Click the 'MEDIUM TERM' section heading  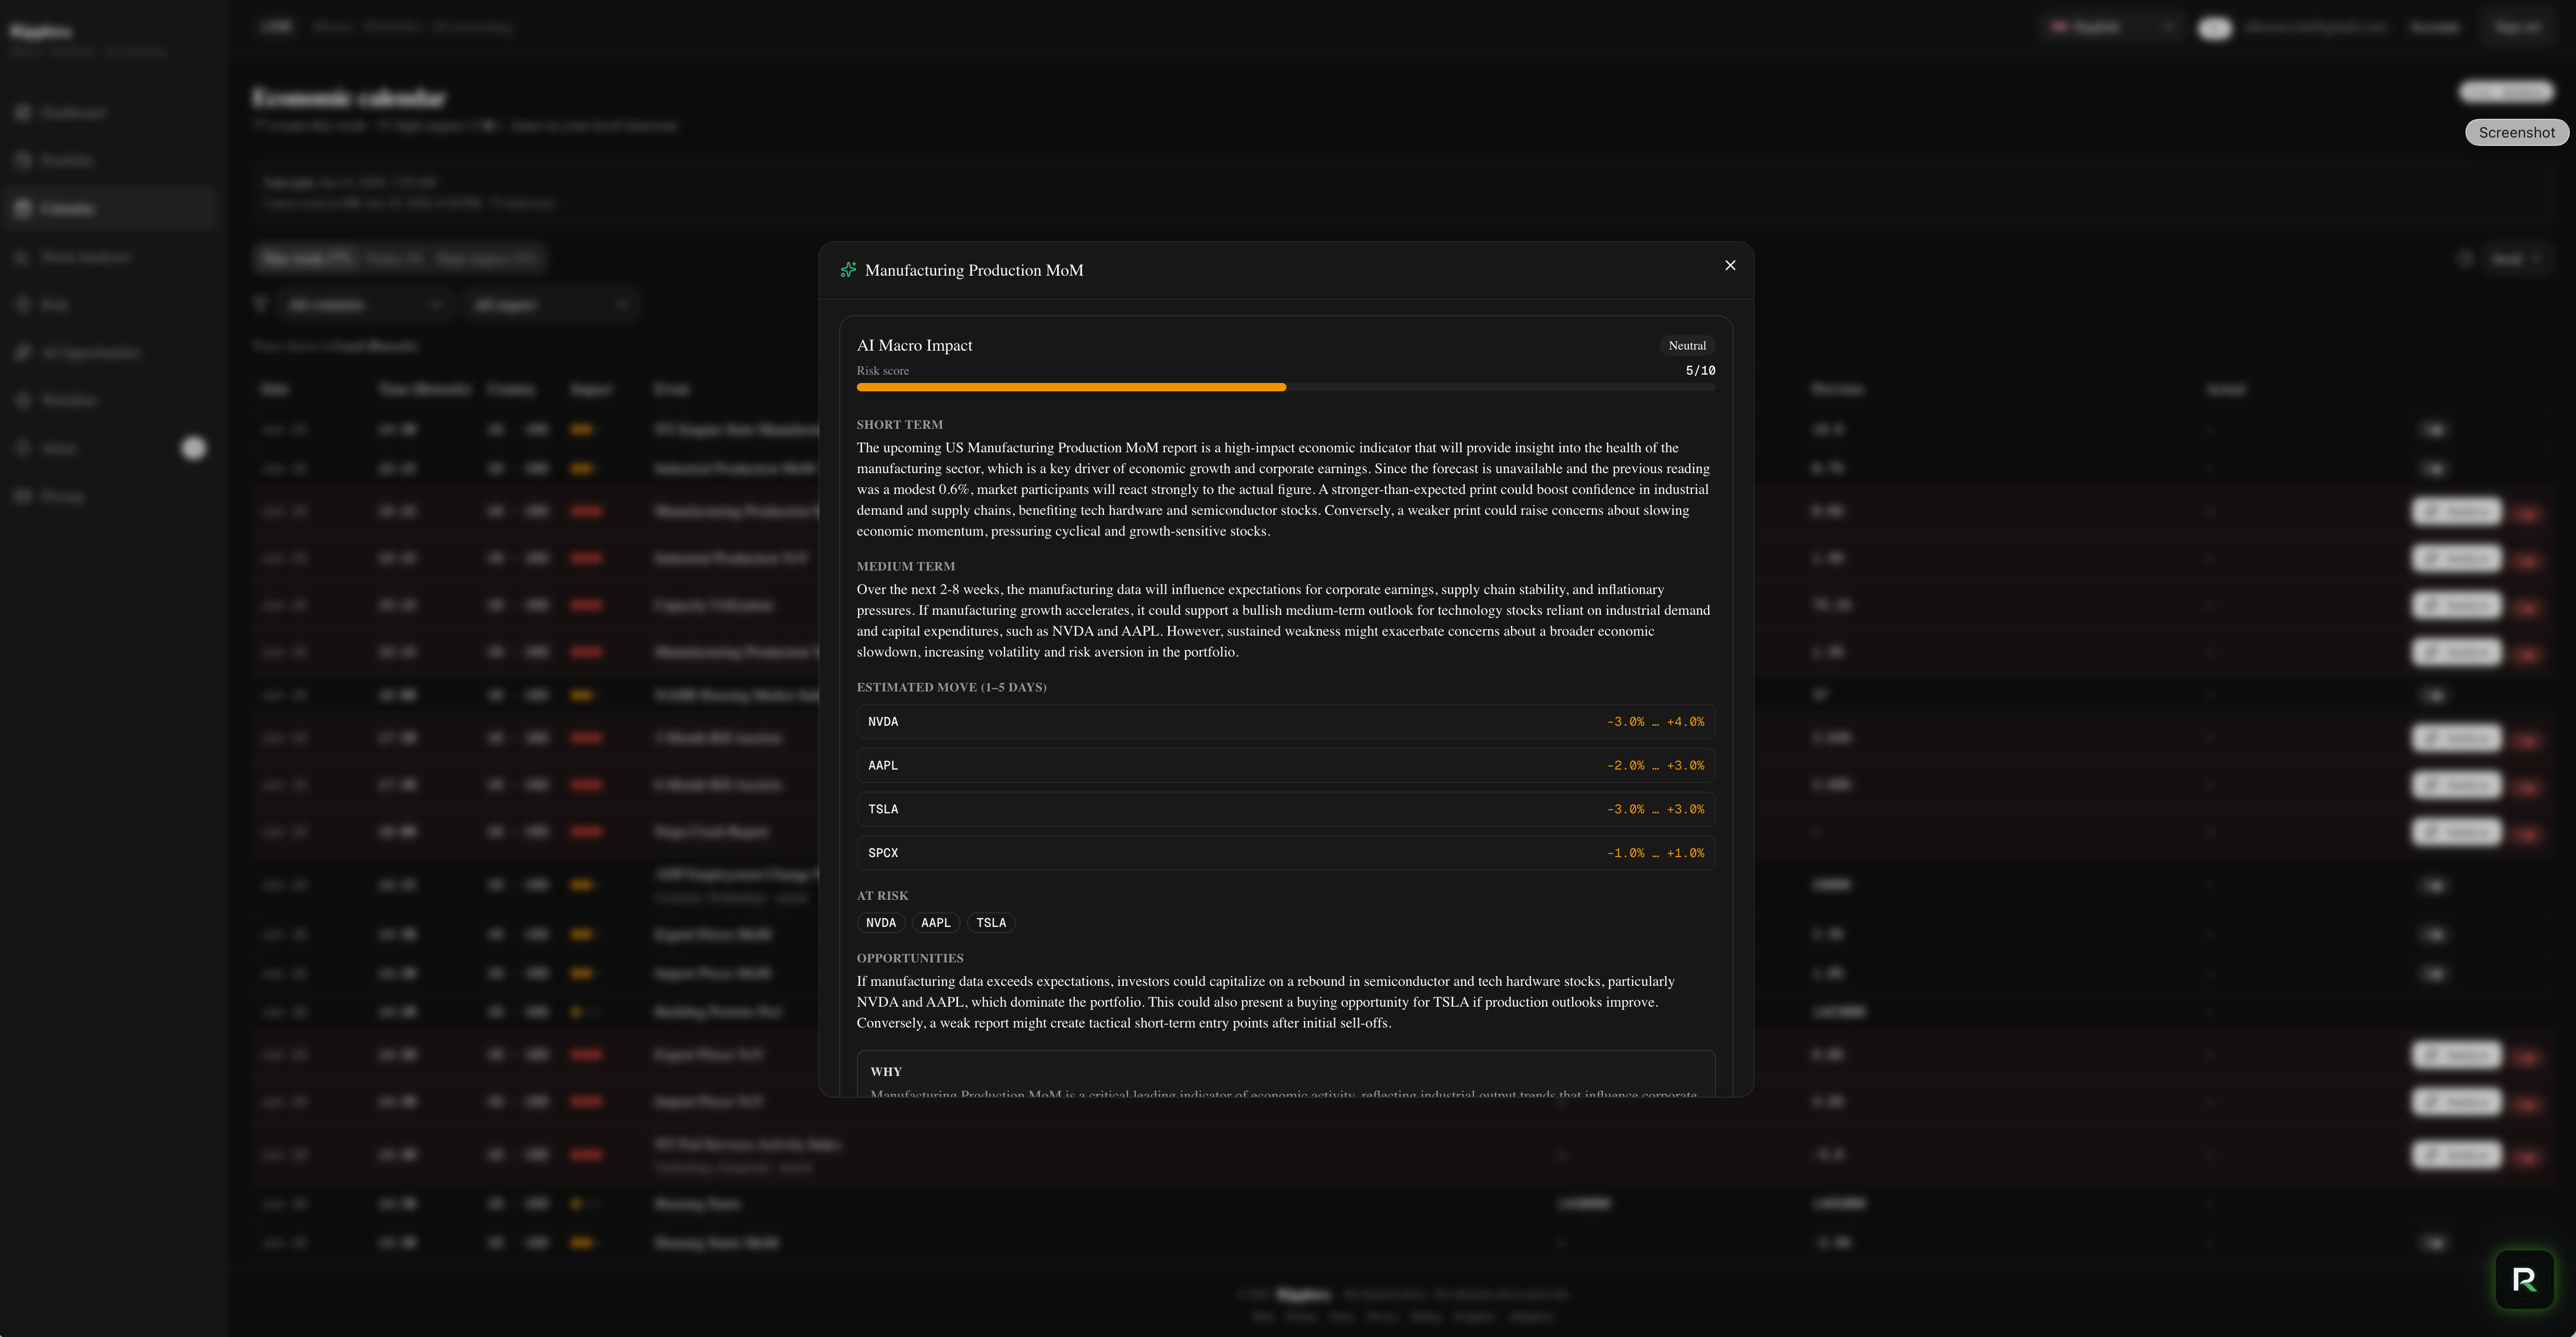(905, 566)
